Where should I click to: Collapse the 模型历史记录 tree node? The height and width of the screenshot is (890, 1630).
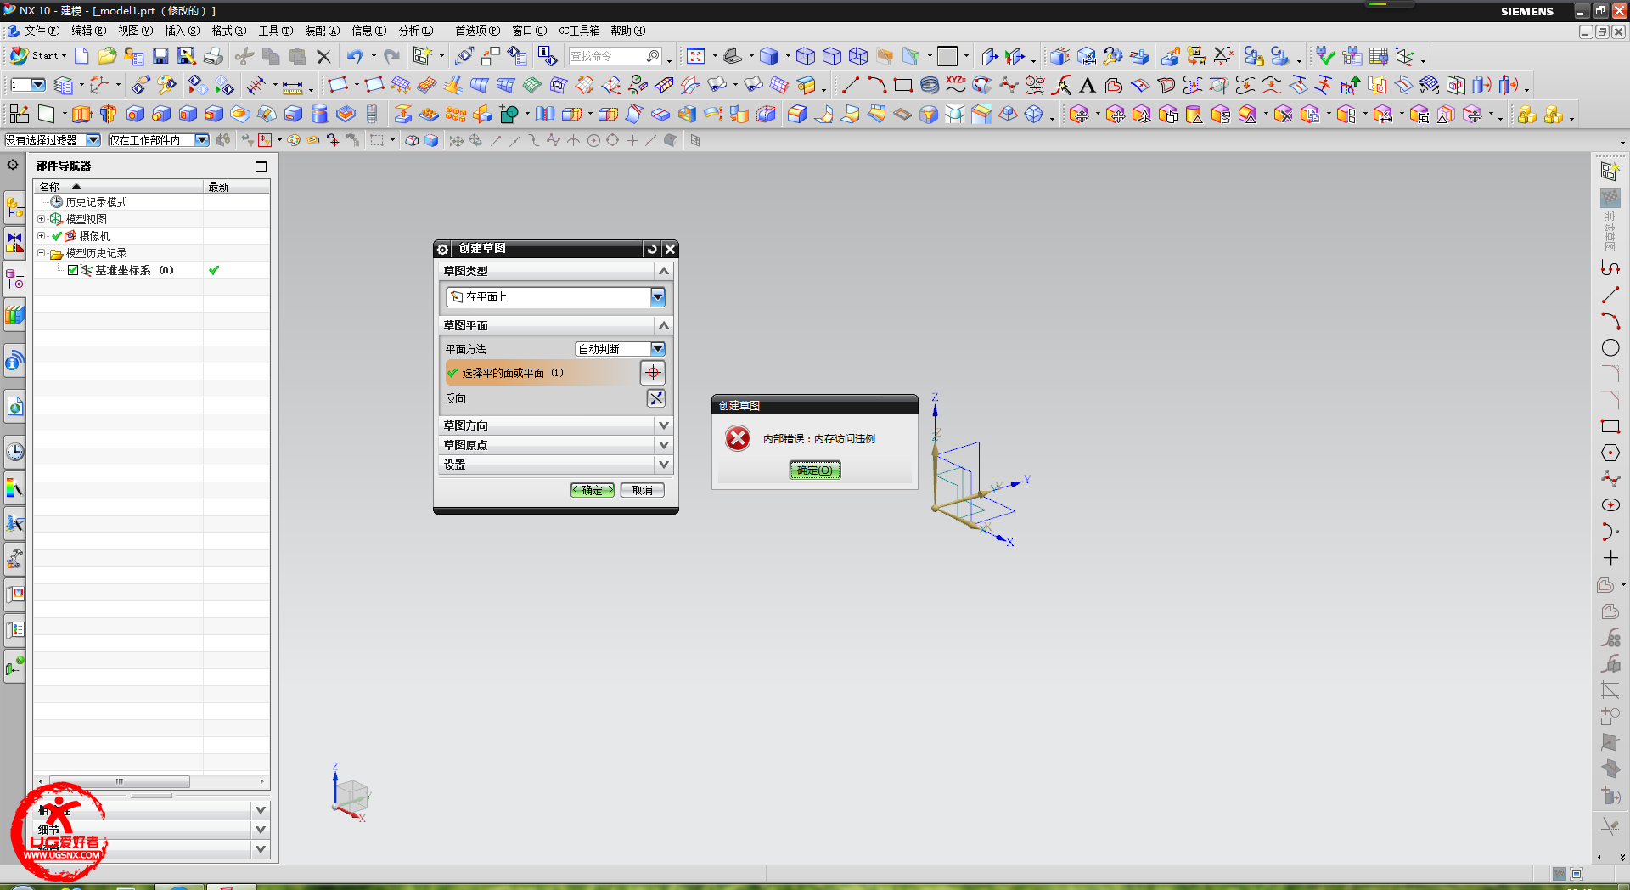tap(41, 253)
